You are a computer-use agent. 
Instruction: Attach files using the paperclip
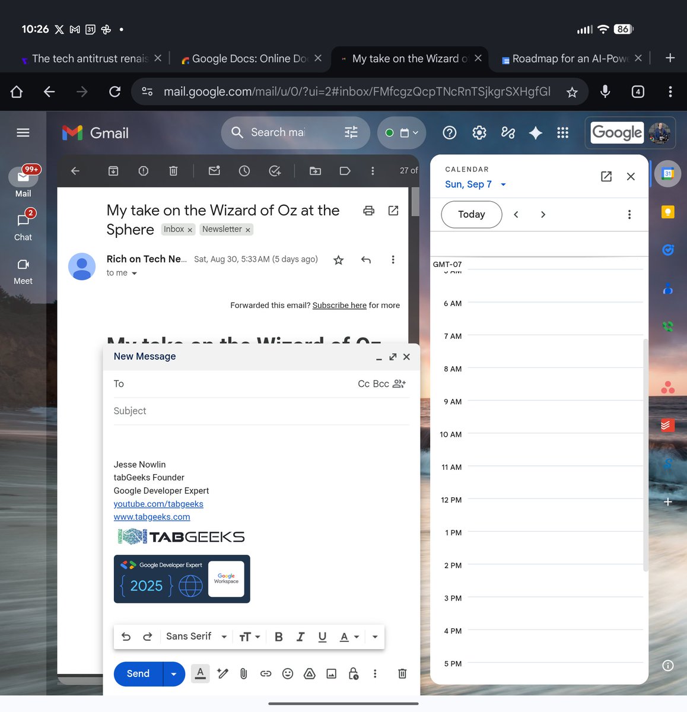243,673
